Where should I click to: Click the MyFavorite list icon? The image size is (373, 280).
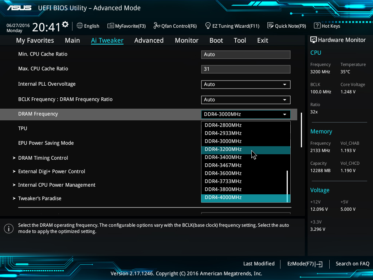click(111, 26)
